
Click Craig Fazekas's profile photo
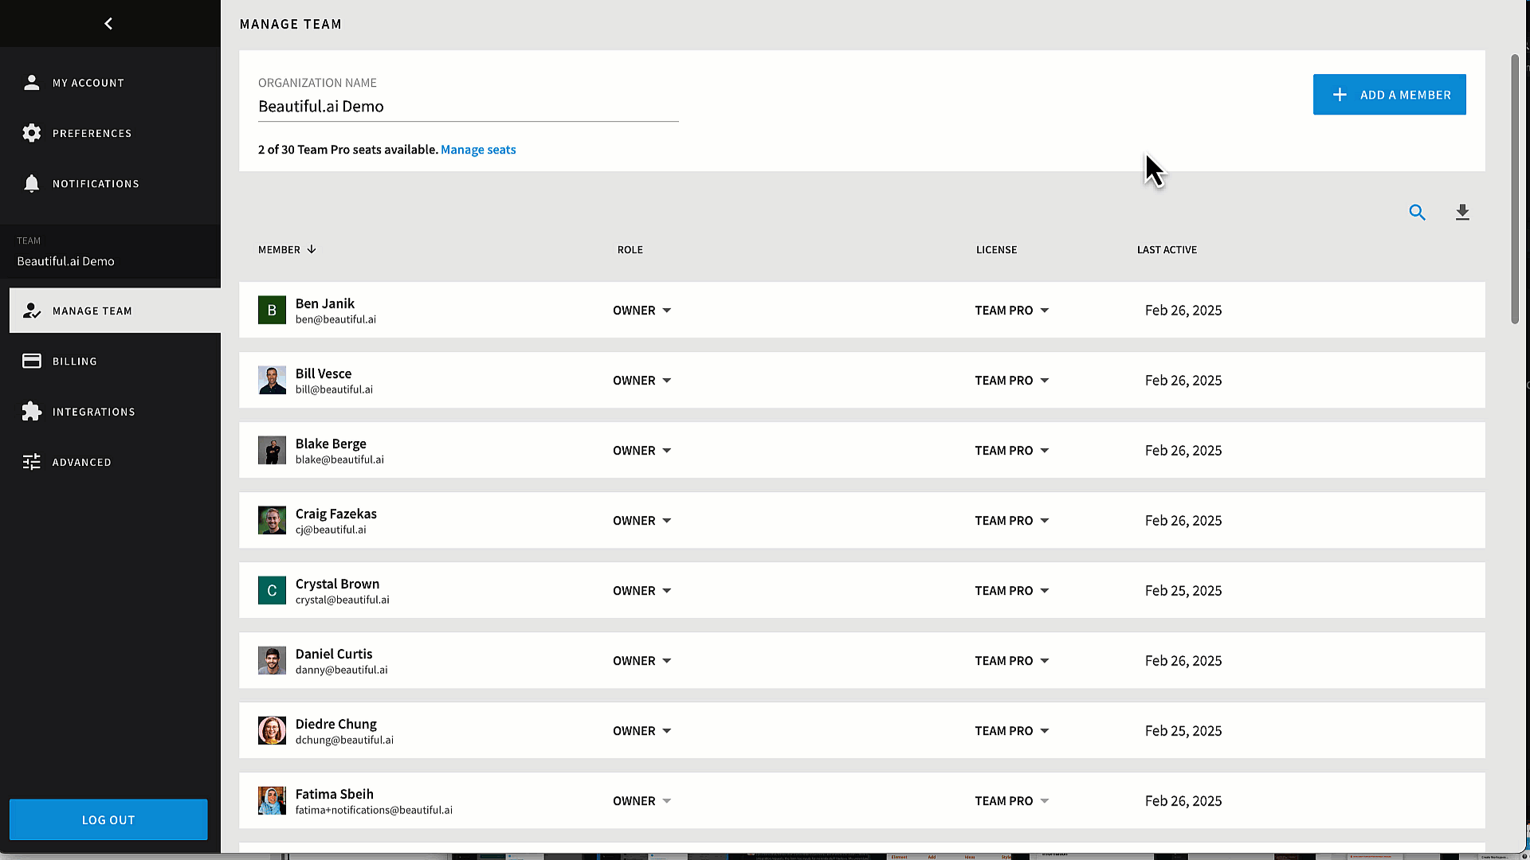tap(272, 520)
